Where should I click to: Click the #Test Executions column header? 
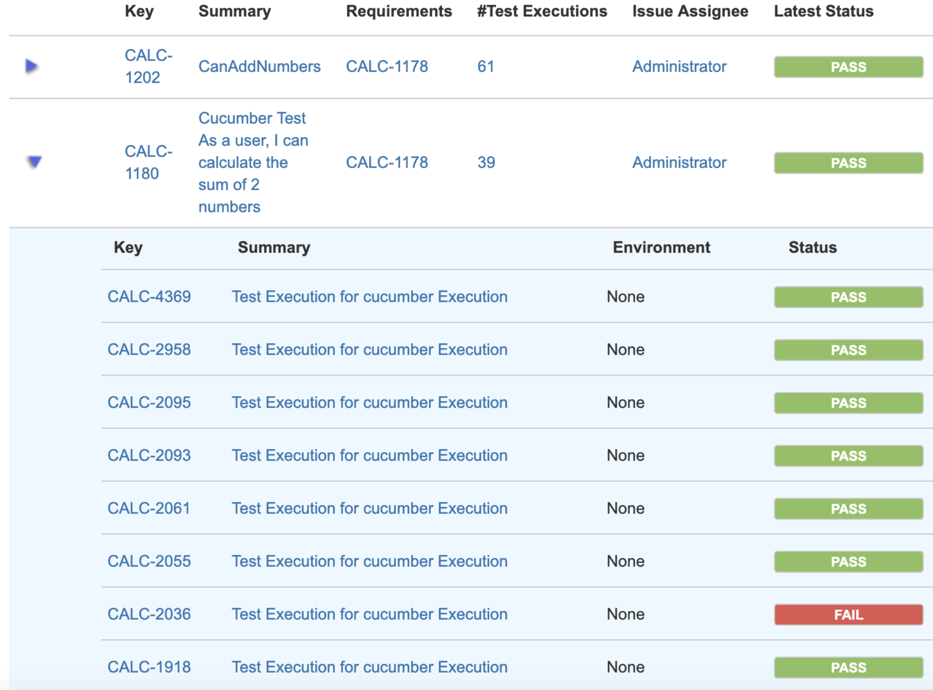pos(542,11)
